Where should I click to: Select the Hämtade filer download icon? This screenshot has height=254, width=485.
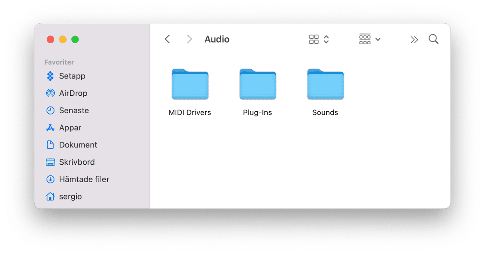click(x=50, y=179)
